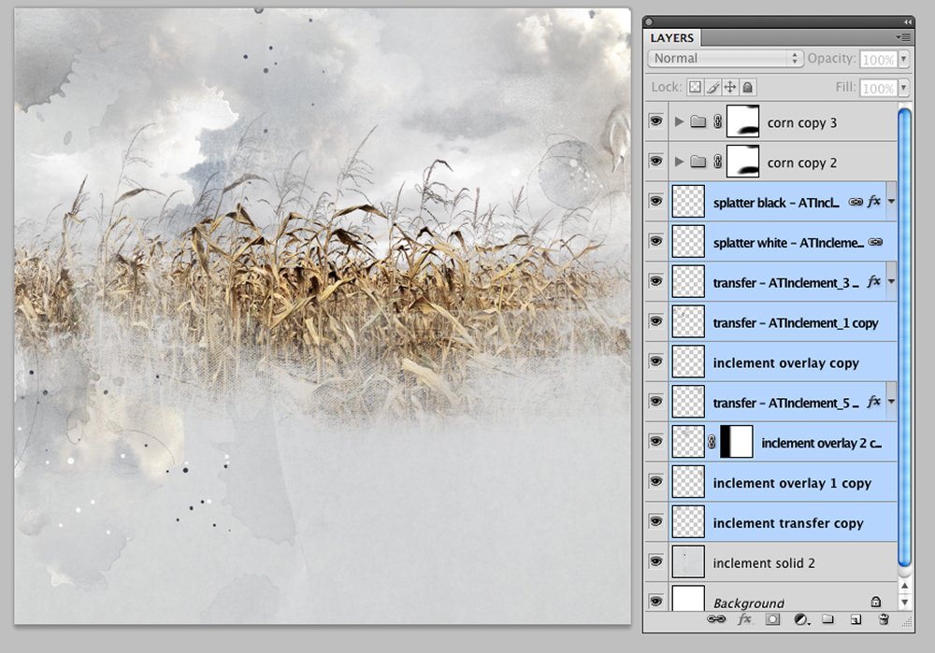Click the lock image pixels brush icon
The image size is (935, 653).
(713, 88)
